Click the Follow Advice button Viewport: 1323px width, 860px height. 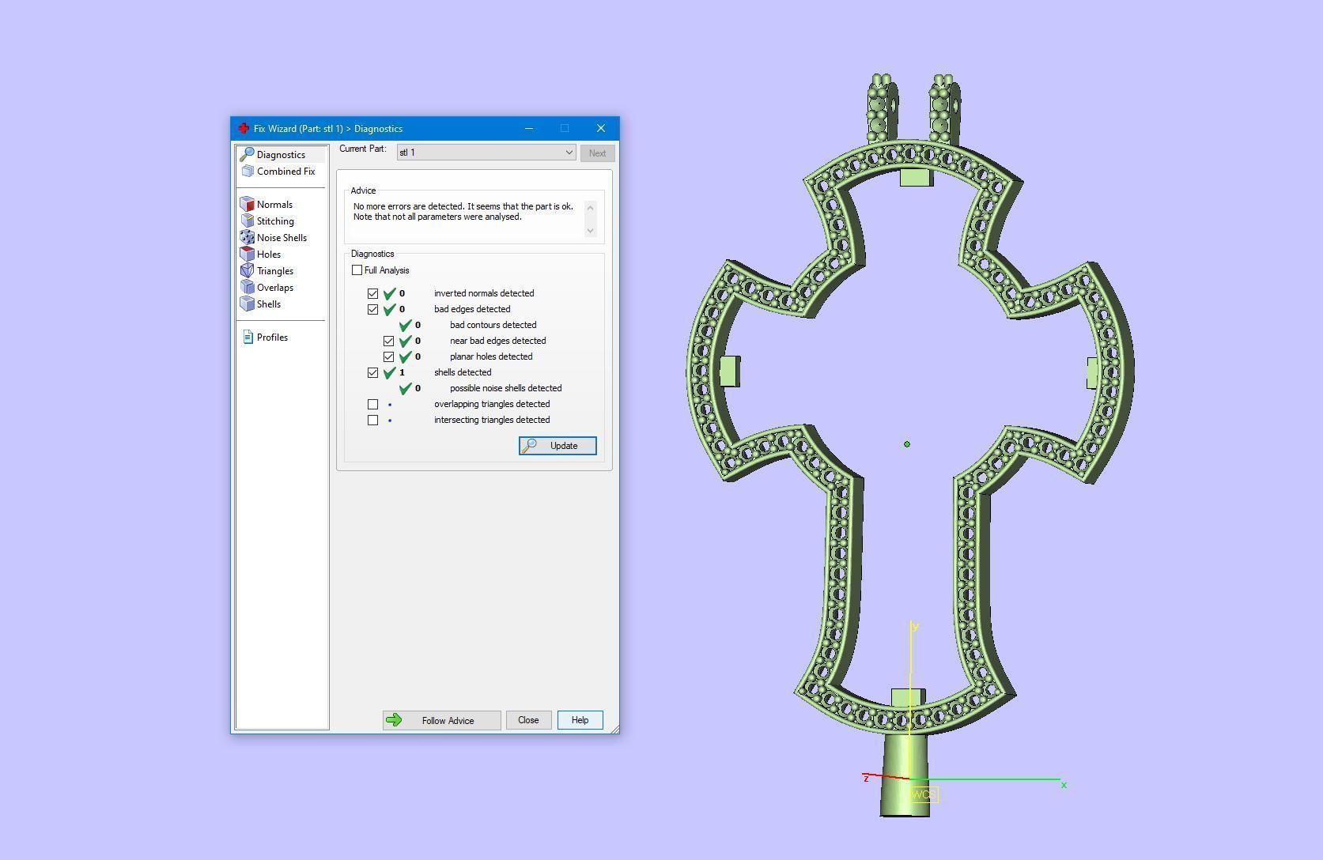(x=441, y=720)
